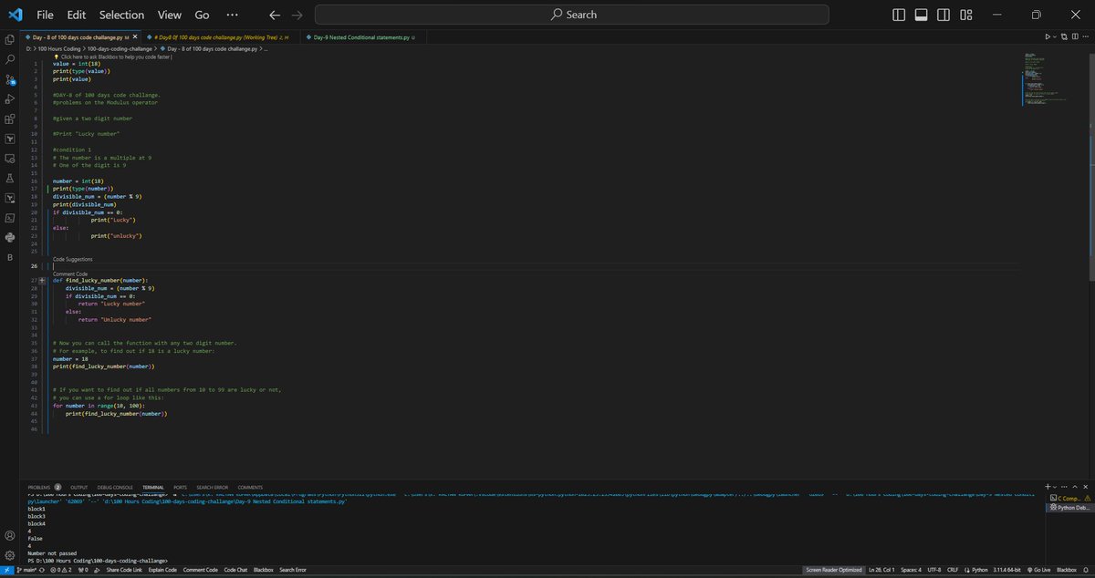1095x578 pixels.
Task: Open the Extensions view
Action: coord(10,119)
